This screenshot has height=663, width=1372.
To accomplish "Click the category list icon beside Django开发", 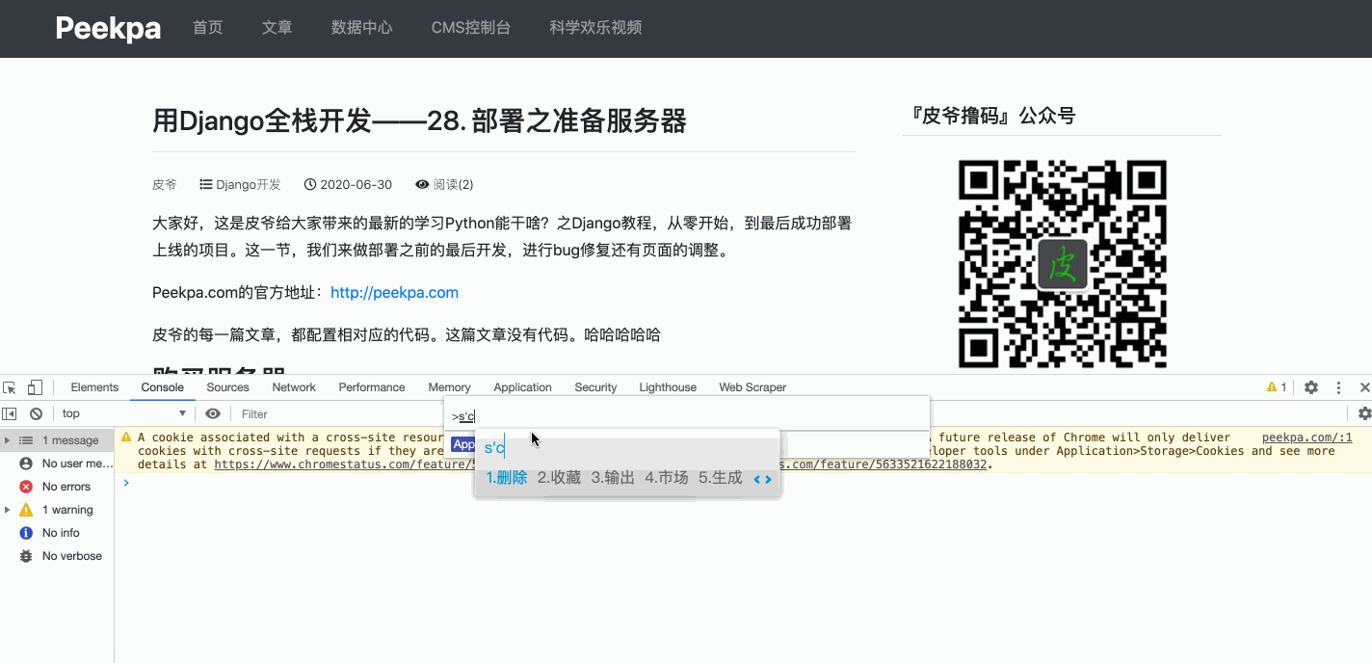I will 206,184.
